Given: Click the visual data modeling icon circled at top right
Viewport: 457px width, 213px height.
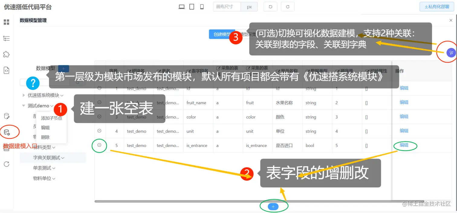Looking at the screenshot, I should [451, 52].
